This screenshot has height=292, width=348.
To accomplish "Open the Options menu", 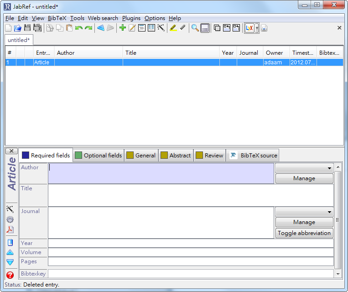I will click(x=155, y=18).
